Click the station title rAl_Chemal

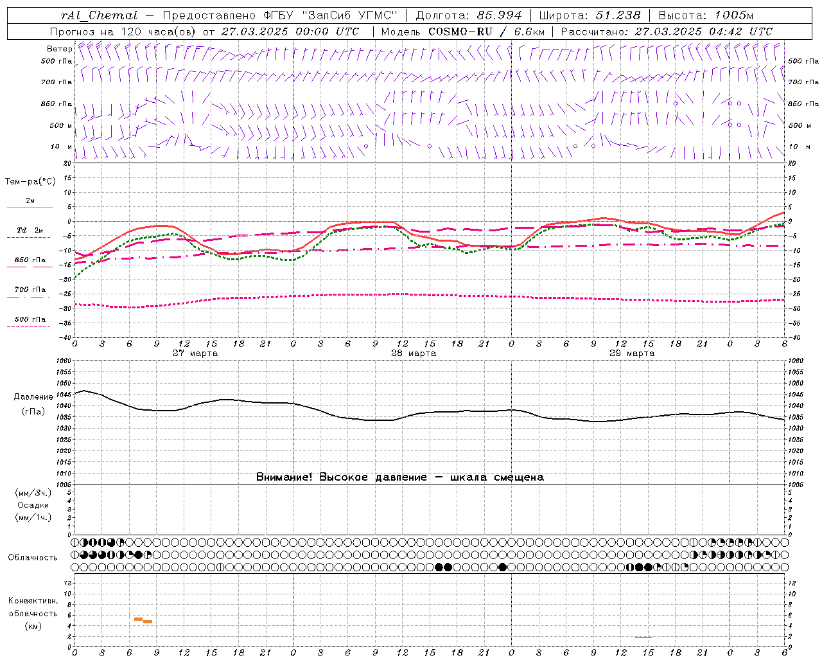(x=100, y=15)
